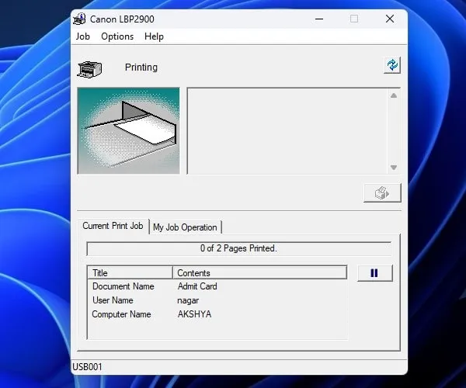Select the Computer Name row label
This screenshot has height=388, width=466.
coord(122,314)
